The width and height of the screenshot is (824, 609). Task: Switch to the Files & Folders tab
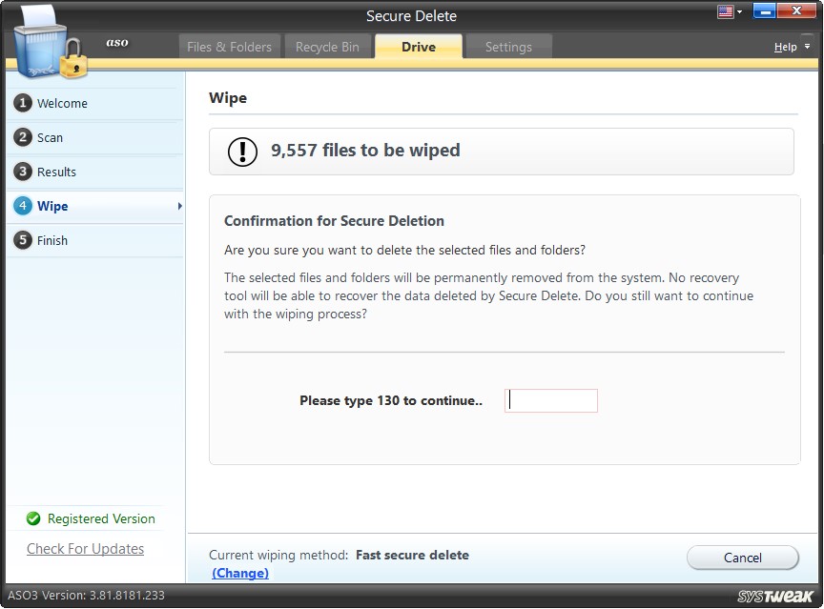[x=229, y=45]
